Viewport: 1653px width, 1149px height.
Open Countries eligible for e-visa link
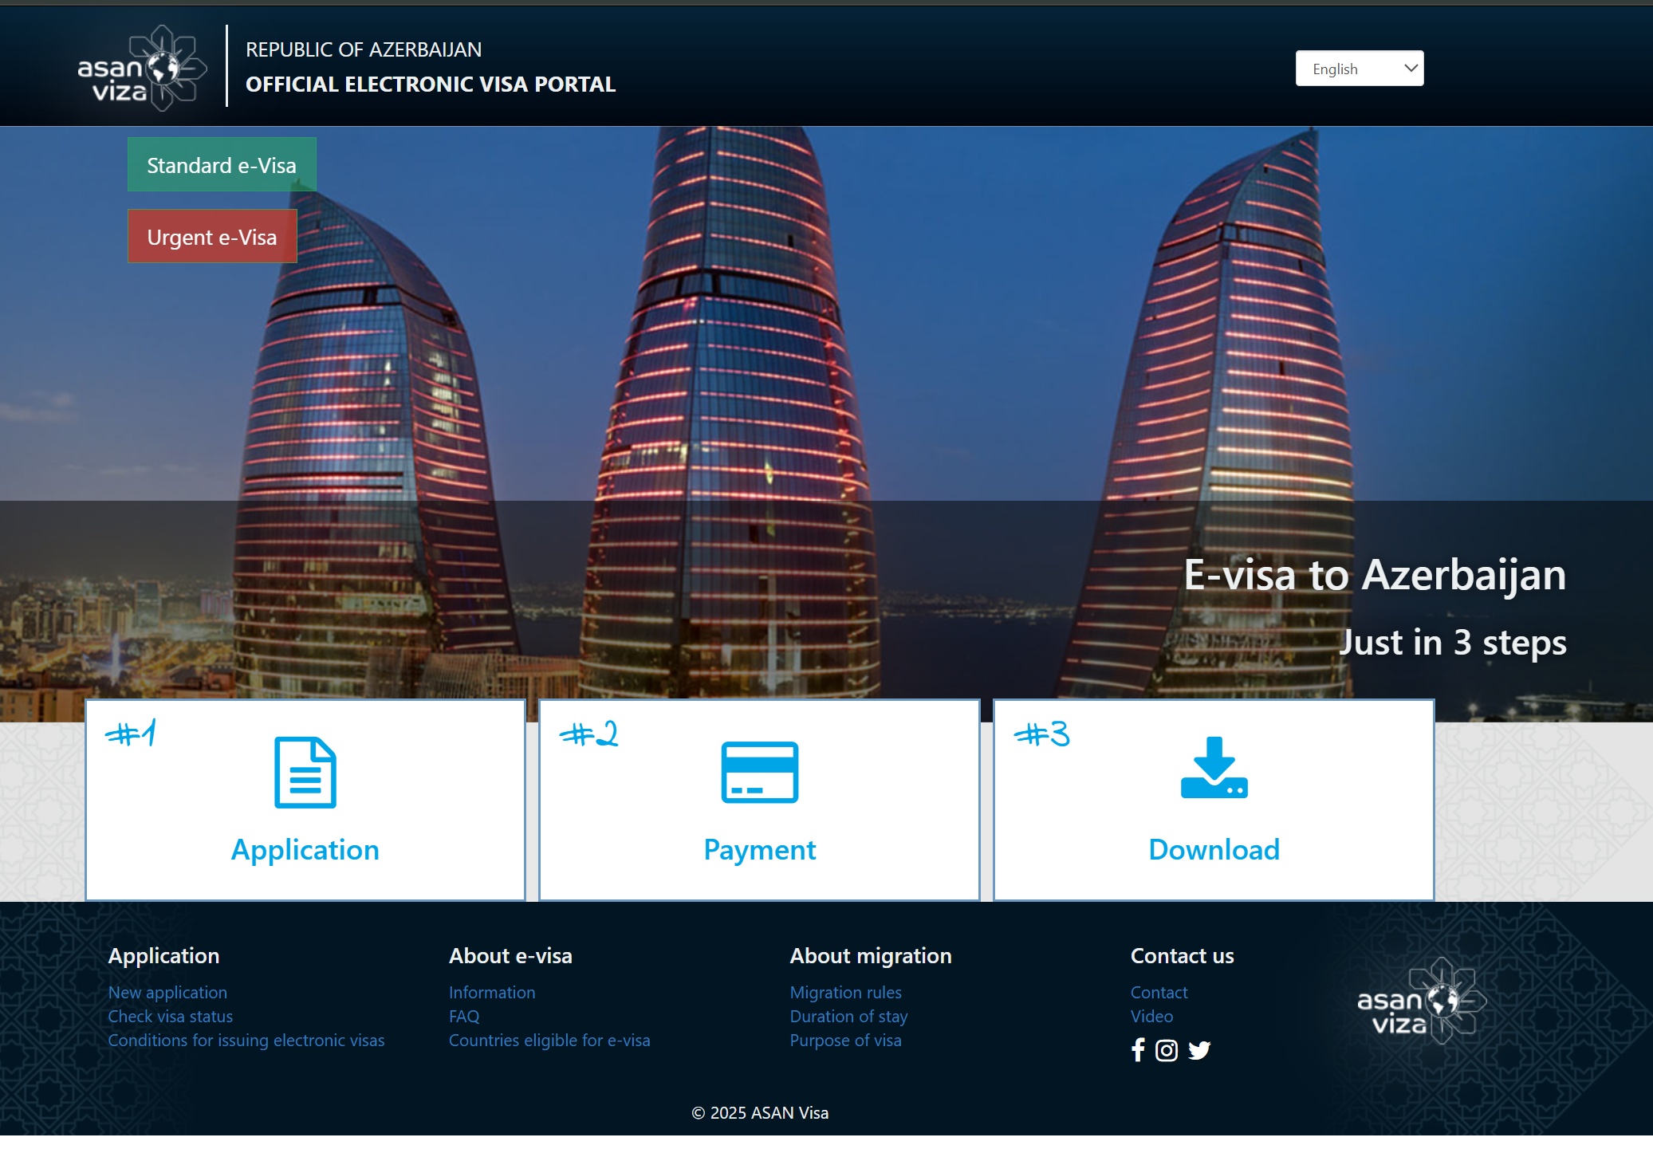pyautogui.click(x=549, y=1041)
